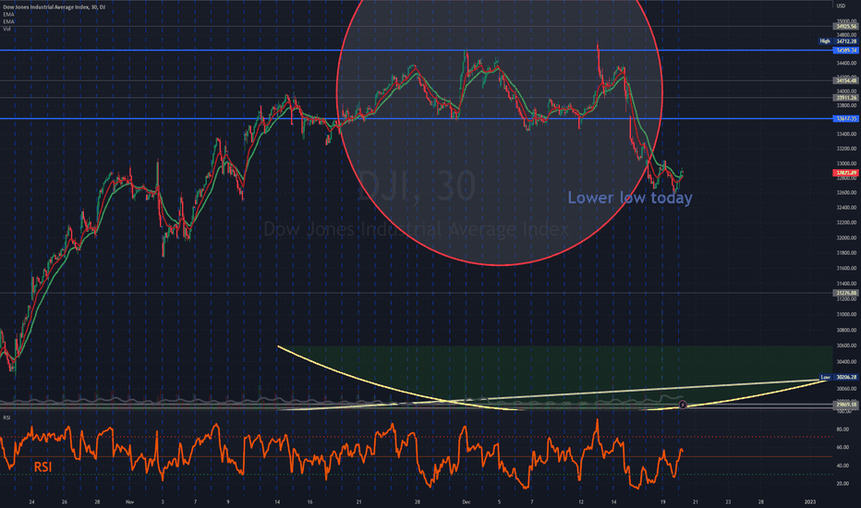Viewport: 861px width, 508px height.
Task: Click the 34925.56 gray price tag
Action: coord(845,27)
